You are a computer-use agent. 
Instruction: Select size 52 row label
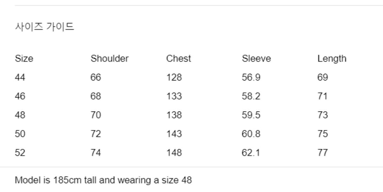pos(20,153)
